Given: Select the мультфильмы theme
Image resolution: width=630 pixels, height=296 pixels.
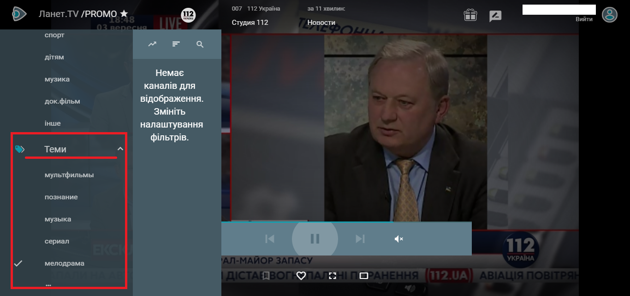Looking at the screenshot, I should coord(69,175).
